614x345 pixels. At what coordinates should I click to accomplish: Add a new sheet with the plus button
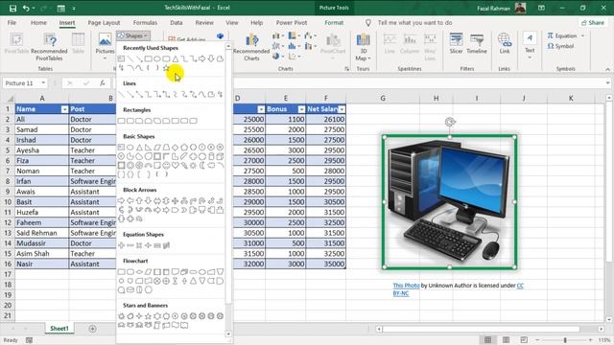[x=92, y=329]
